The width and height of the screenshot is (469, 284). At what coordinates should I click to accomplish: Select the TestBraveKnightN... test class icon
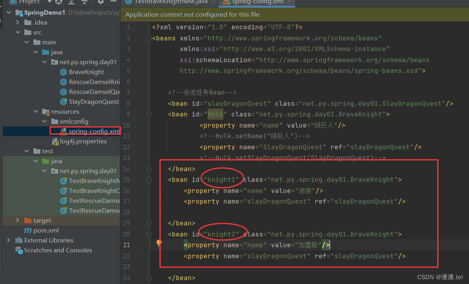click(x=63, y=181)
